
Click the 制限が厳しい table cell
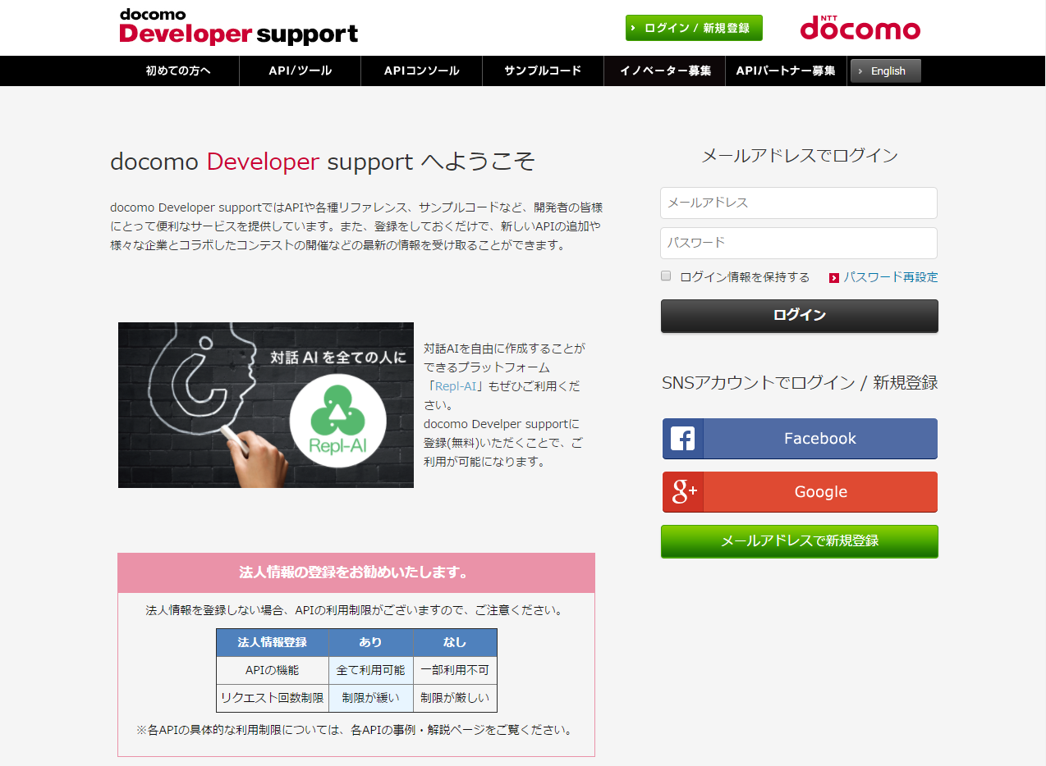pyautogui.click(x=455, y=698)
